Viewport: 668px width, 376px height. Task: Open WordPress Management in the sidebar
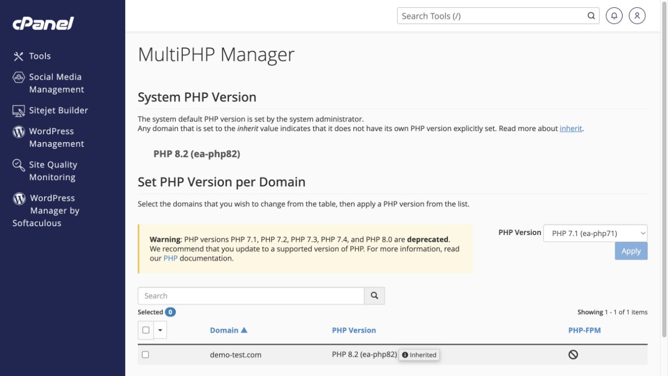coord(57,137)
